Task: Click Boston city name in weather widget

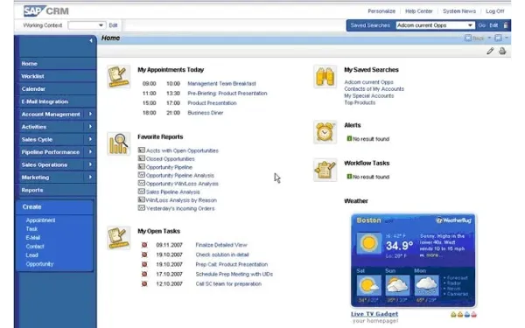Action: [368, 220]
